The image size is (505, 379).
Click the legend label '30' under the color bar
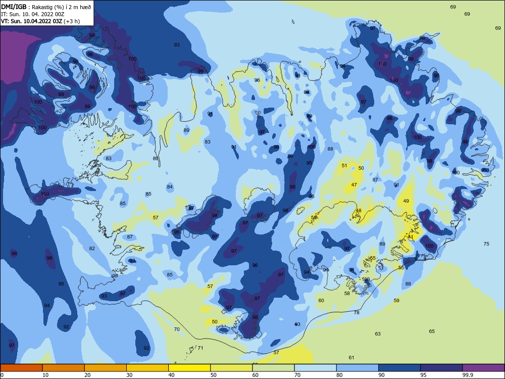129,375
